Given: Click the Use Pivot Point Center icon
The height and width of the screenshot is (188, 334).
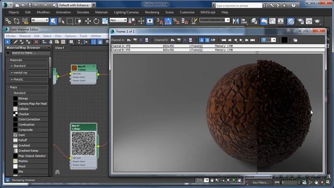Looking at the screenshot, I should click(x=132, y=21).
